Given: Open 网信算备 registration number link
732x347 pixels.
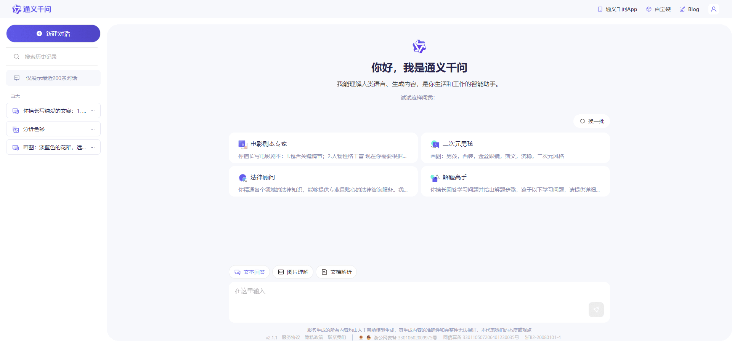Looking at the screenshot, I should [x=481, y=337].
